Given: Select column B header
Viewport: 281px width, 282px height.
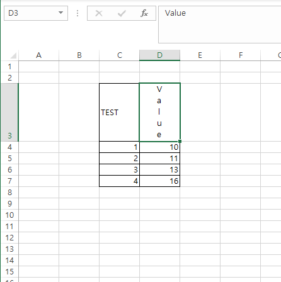Looking at the screenshot, I should 79,55.
